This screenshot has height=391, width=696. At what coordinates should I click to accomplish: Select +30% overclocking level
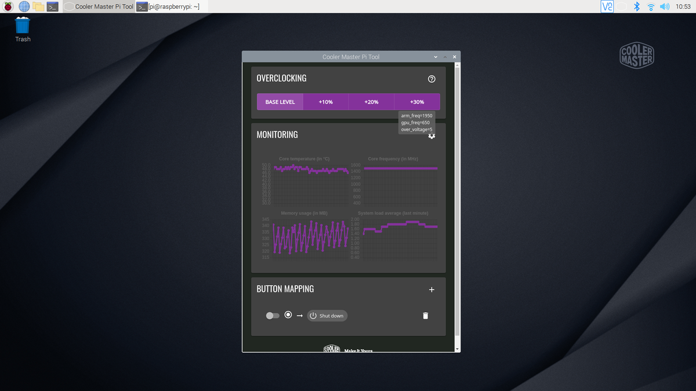417,102
